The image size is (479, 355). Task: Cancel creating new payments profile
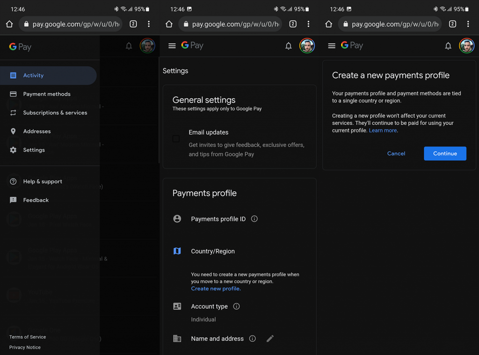pyautogui.click(x=396, y=153)
